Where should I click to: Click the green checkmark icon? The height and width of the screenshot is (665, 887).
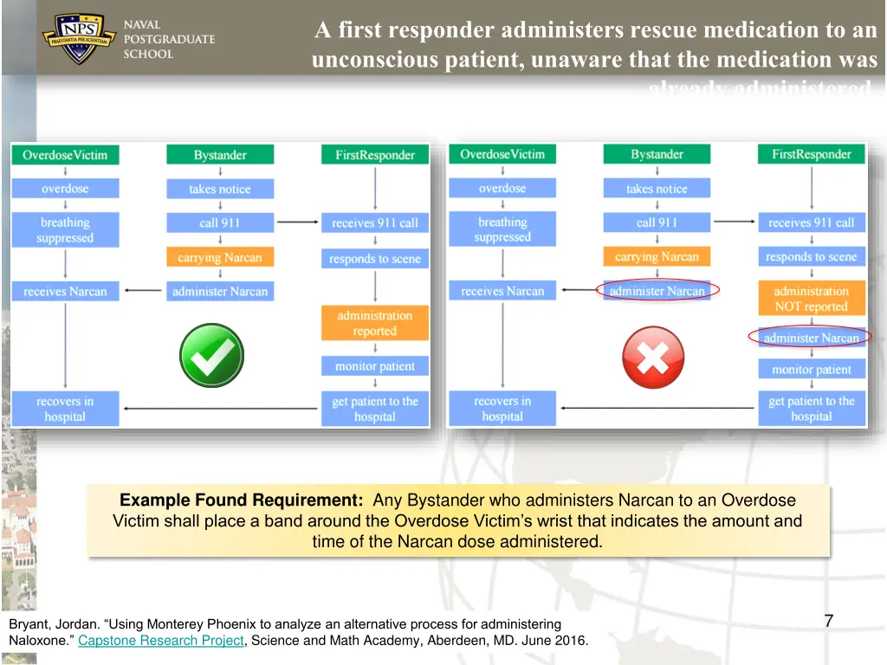point(211,355)
